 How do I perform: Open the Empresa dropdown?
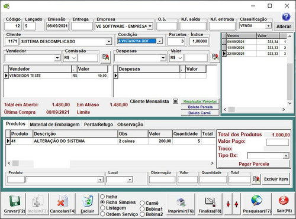(150, 26)
